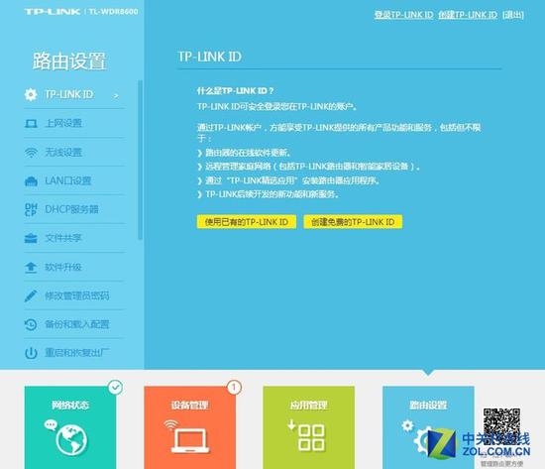Image resolution: width=545 pixels, height=469 pixels.
Task: Click the DHCP服务器 icon
Action: click(31, 210)
